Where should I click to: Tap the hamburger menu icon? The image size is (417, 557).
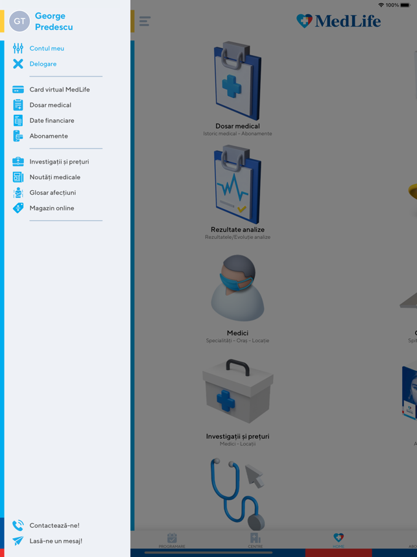[x=145, y=21]
